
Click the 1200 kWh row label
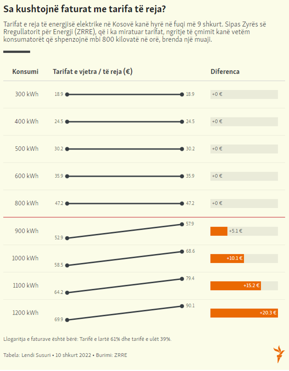25,313
